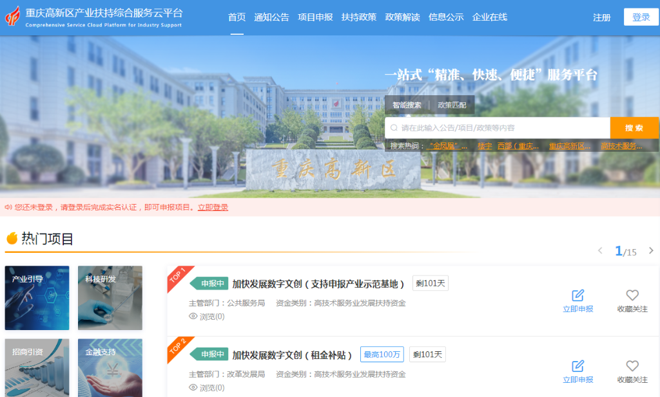Open the 项目申报 navigation menu
The image size is (660, 397).
(315, 17)
